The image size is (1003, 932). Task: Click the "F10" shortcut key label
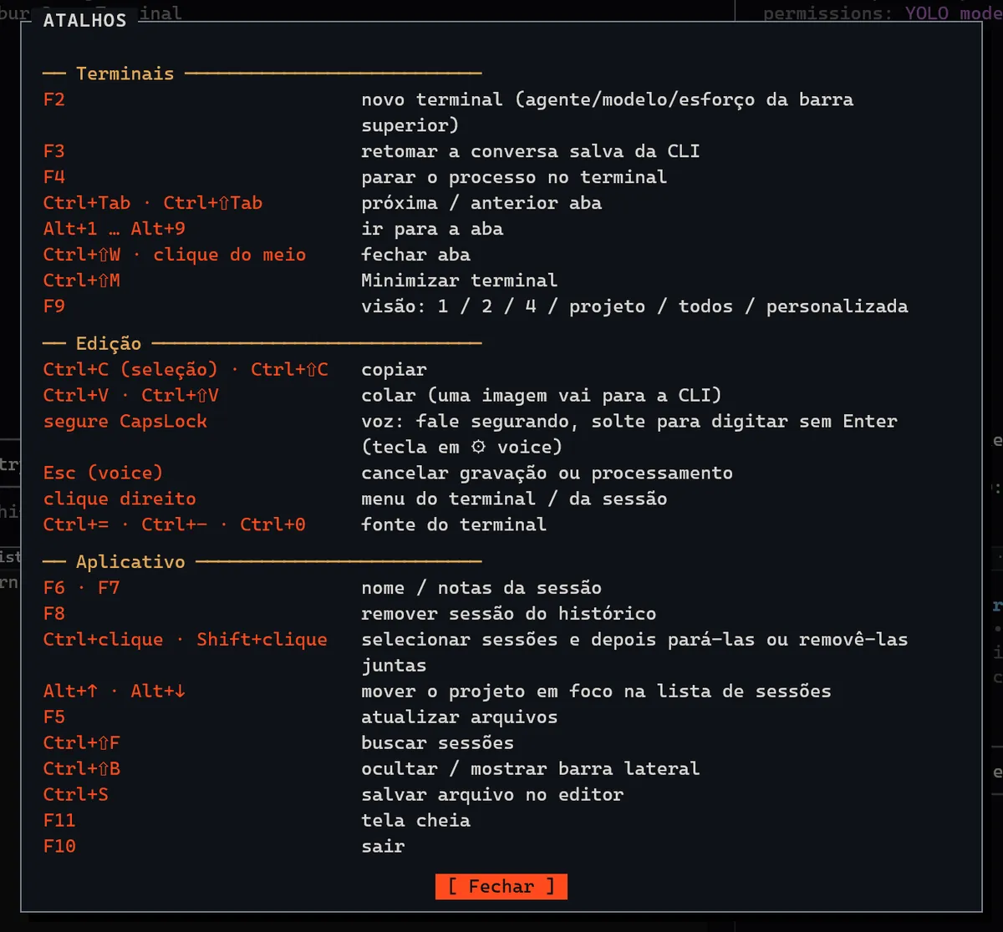point(59,847)
